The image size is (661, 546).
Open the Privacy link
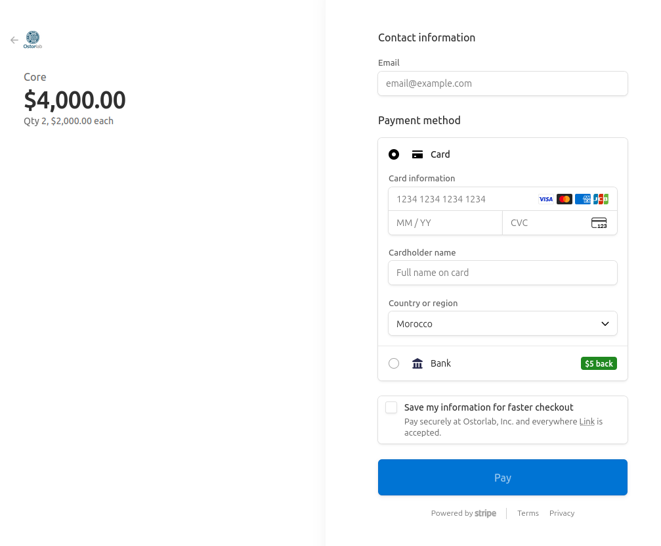[561, 513]
